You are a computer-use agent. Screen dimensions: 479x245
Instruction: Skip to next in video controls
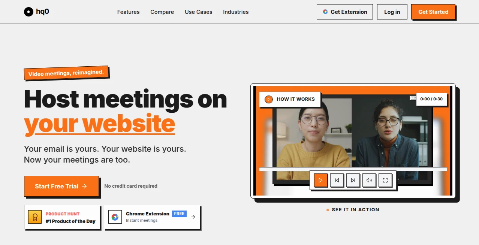click(x=353, y=180)
